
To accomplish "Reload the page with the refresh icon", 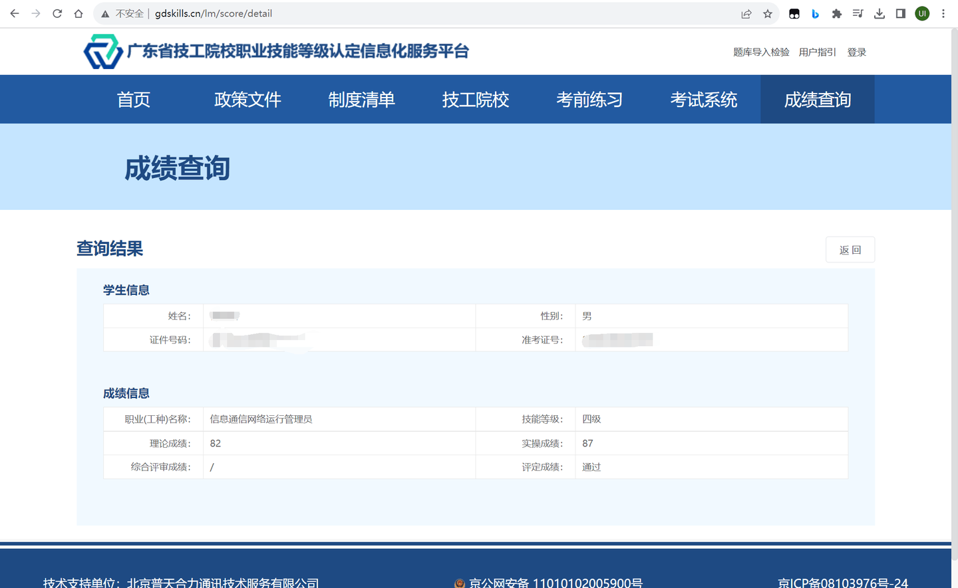I will (57, 13).
